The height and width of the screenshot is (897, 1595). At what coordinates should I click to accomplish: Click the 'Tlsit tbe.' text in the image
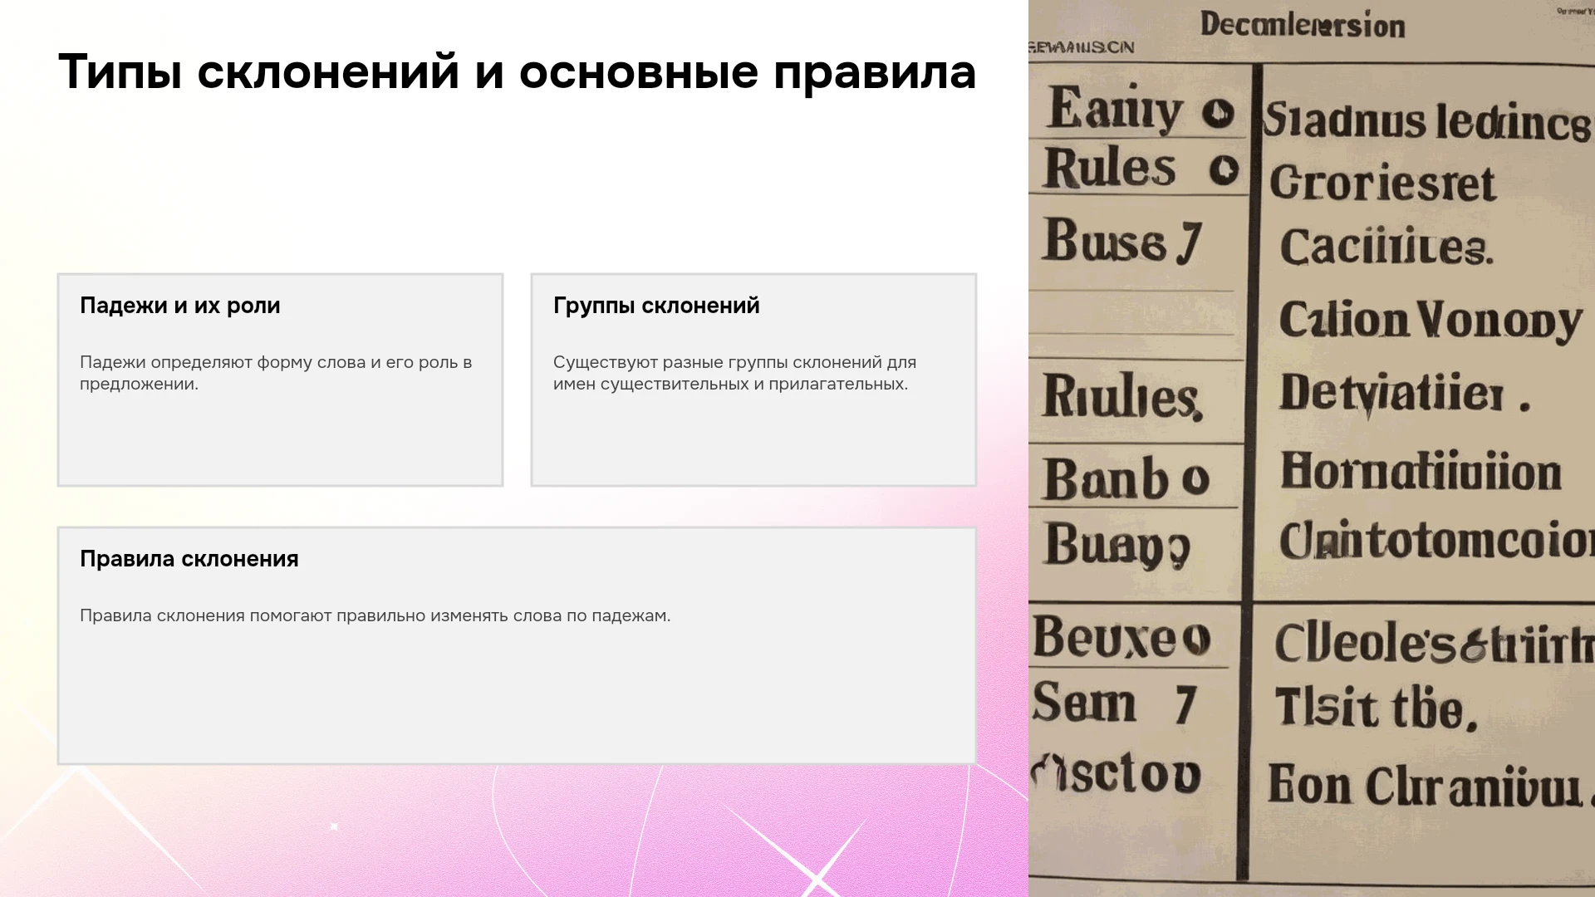click(x=1376, y=708)
